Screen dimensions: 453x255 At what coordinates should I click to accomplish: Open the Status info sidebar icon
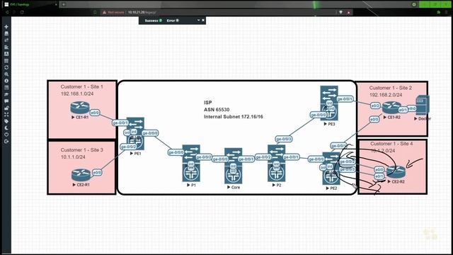6,81
